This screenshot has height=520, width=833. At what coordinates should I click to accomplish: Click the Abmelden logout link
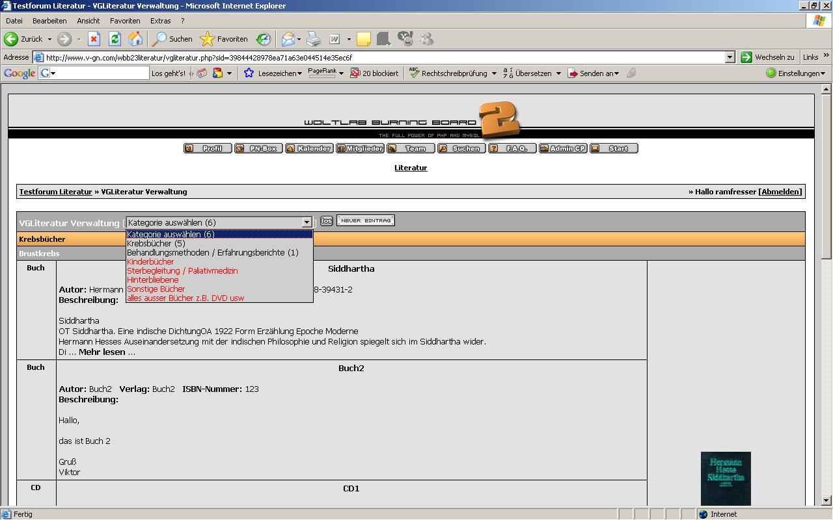(780, 192)
